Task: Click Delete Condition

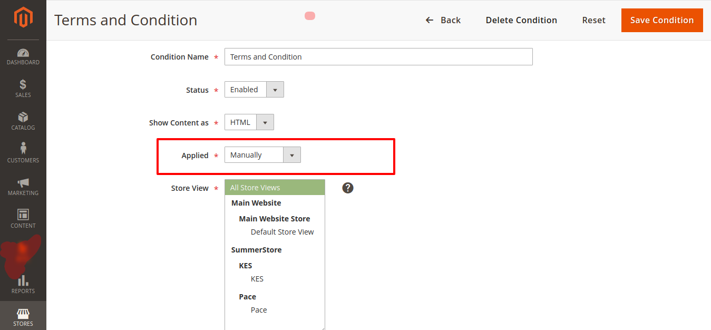Action: pyautogui.click(x=521, y=20)
